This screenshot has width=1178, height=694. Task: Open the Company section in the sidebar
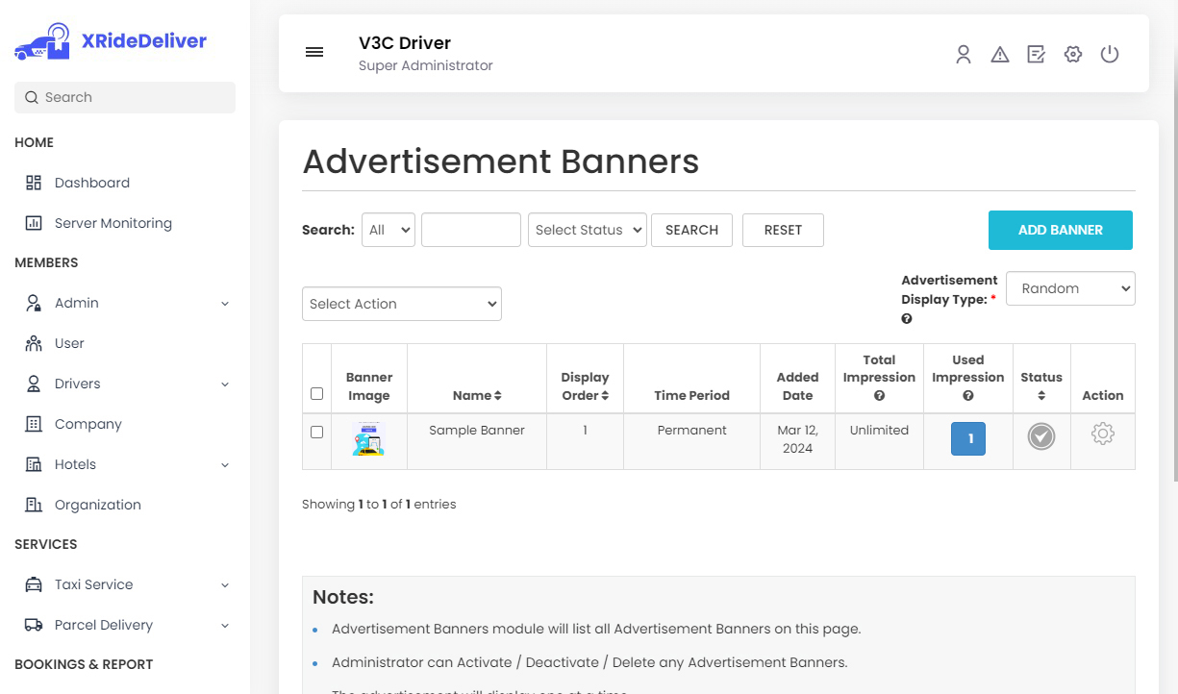click(88, 424)
